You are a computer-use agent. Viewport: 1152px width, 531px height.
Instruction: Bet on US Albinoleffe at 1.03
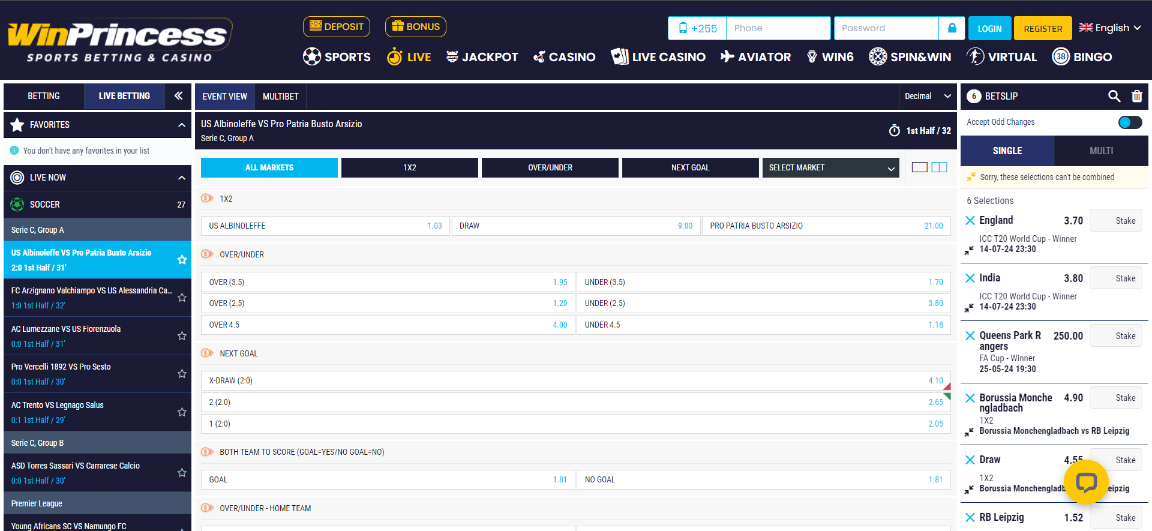[325, 226]
